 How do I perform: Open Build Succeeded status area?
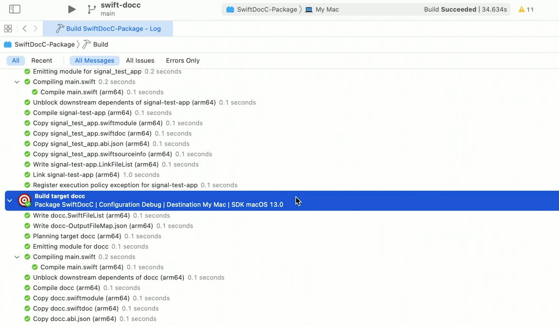[465, 10]
